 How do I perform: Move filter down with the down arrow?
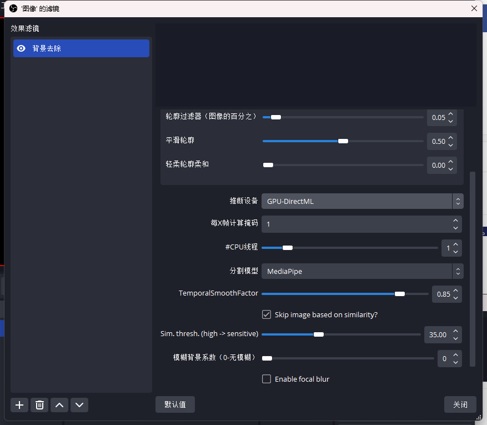[x=79, y=405]
